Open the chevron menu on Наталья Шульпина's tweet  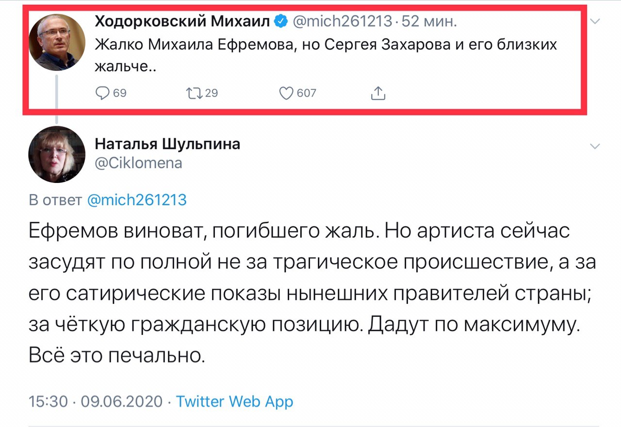point(596,147)
